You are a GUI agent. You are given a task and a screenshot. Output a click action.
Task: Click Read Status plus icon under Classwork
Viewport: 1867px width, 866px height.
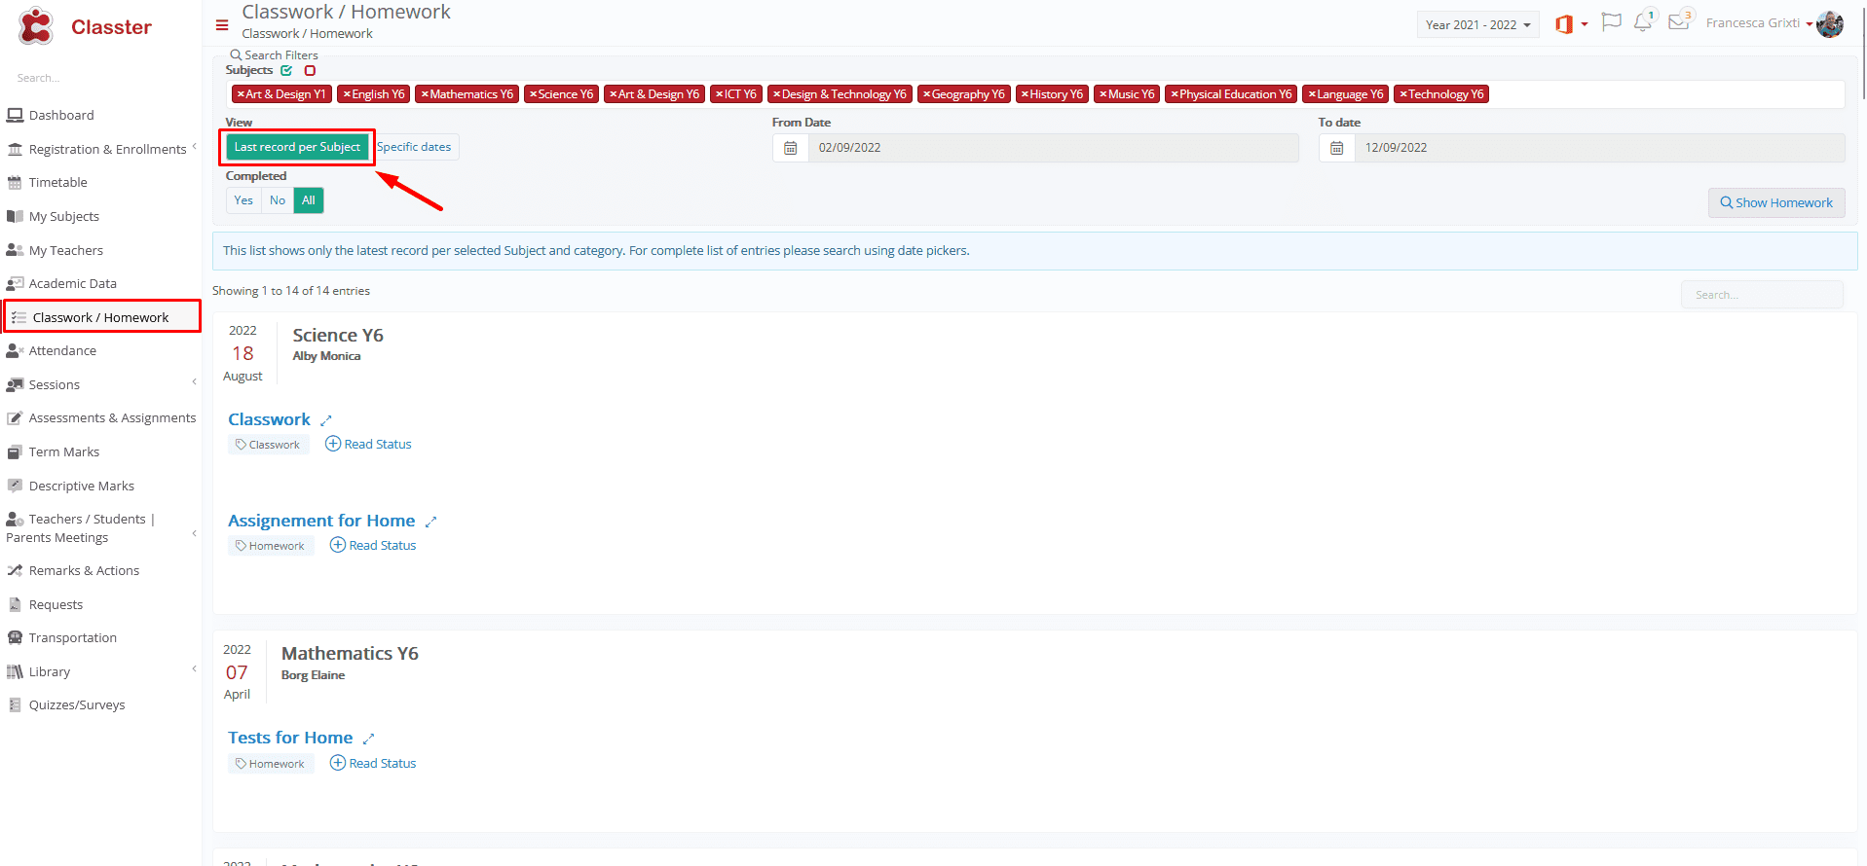(x=333, y=444)
